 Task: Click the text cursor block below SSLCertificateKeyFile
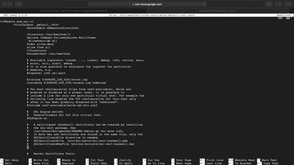point(28,148)
